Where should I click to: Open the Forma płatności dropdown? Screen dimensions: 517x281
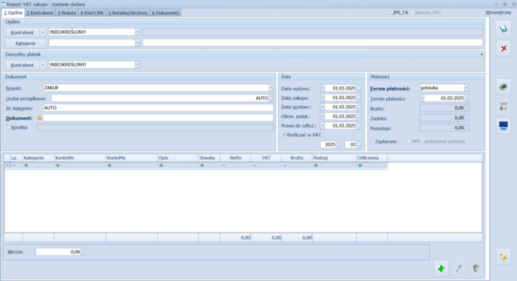tap(467, 88)
